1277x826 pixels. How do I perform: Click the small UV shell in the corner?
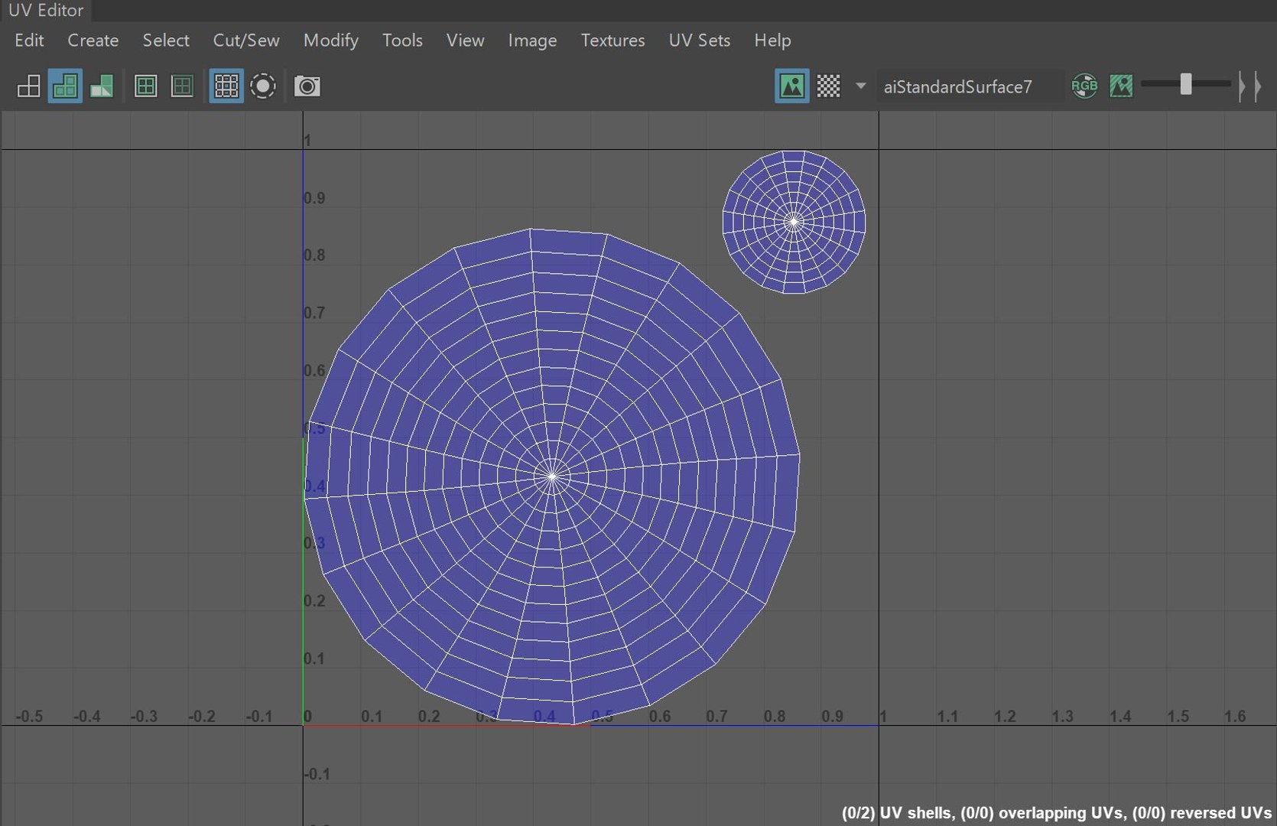[x=794, y=223]
